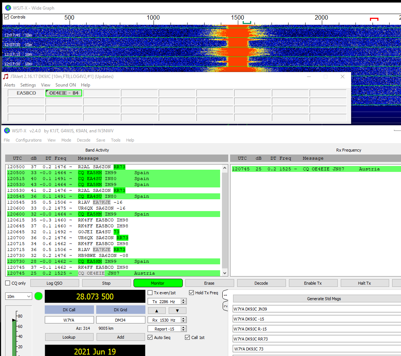Click the G0JEI EA4SU 73 decode line
Screen dimensions: 401x356
pos(114,232)
